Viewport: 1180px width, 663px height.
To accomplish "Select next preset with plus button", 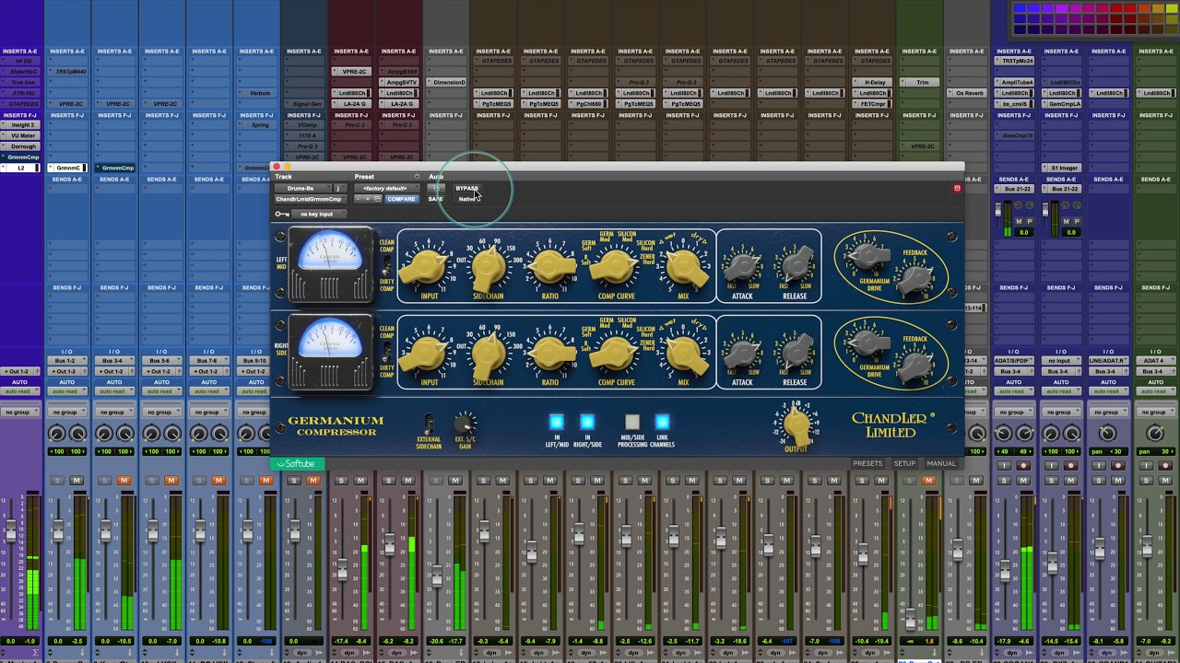I will tap(368, 199).
